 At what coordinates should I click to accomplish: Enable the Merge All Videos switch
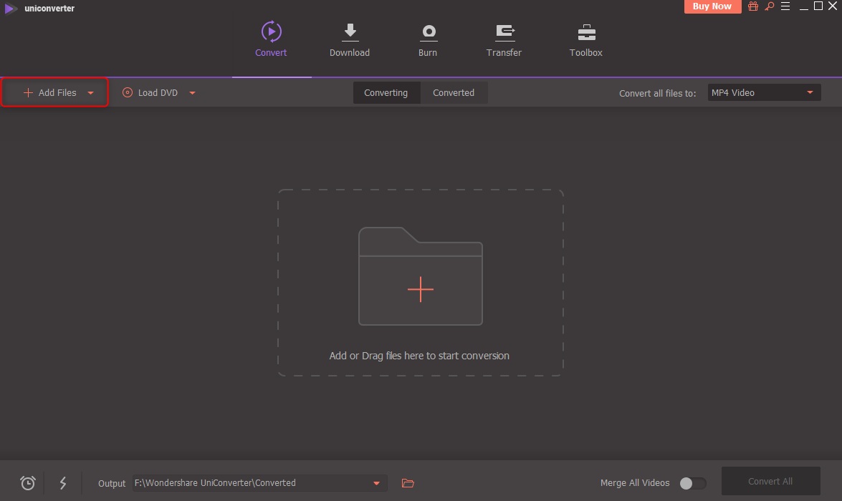coord(692,483)
